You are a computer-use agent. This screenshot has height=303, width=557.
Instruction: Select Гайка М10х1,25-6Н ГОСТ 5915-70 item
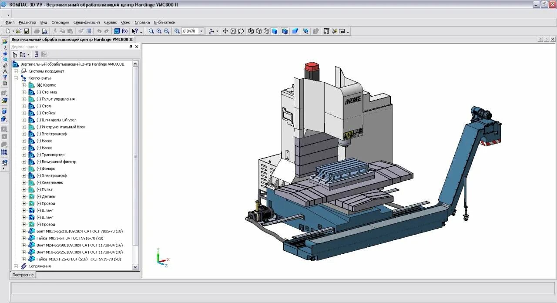click(x=79, y=259)
